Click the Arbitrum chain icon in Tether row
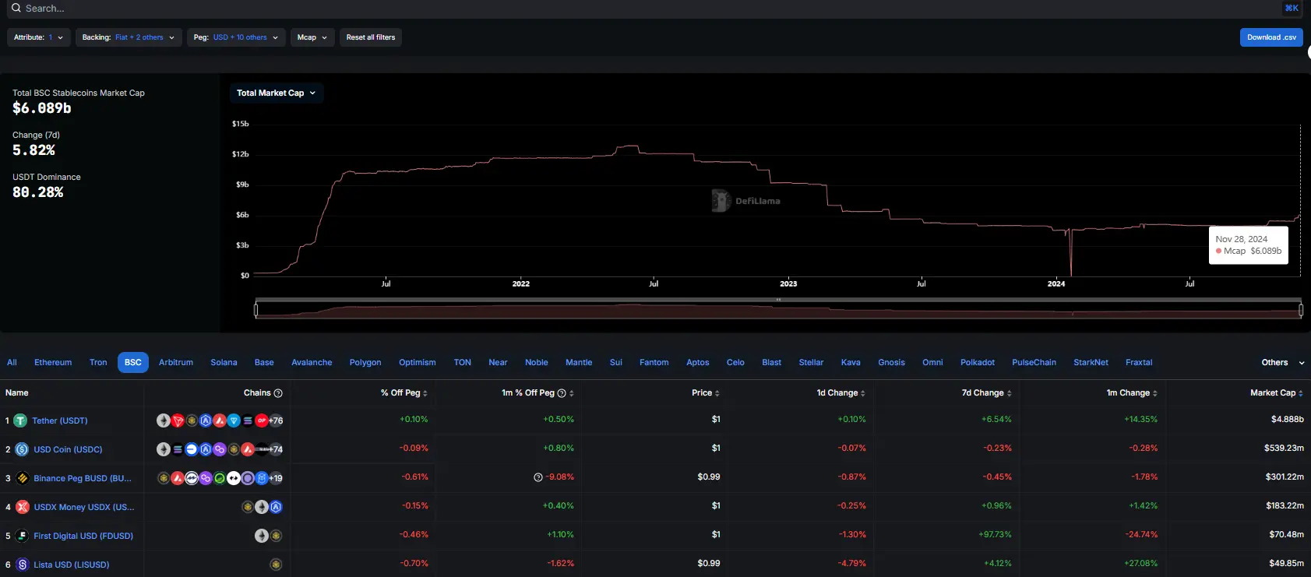 pyautogui.click(x=206, y=420)
